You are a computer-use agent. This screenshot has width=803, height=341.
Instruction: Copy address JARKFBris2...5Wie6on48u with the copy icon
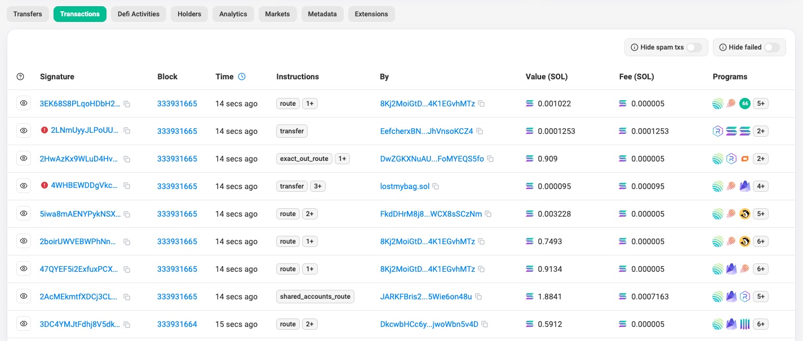(x=478, y=297)
